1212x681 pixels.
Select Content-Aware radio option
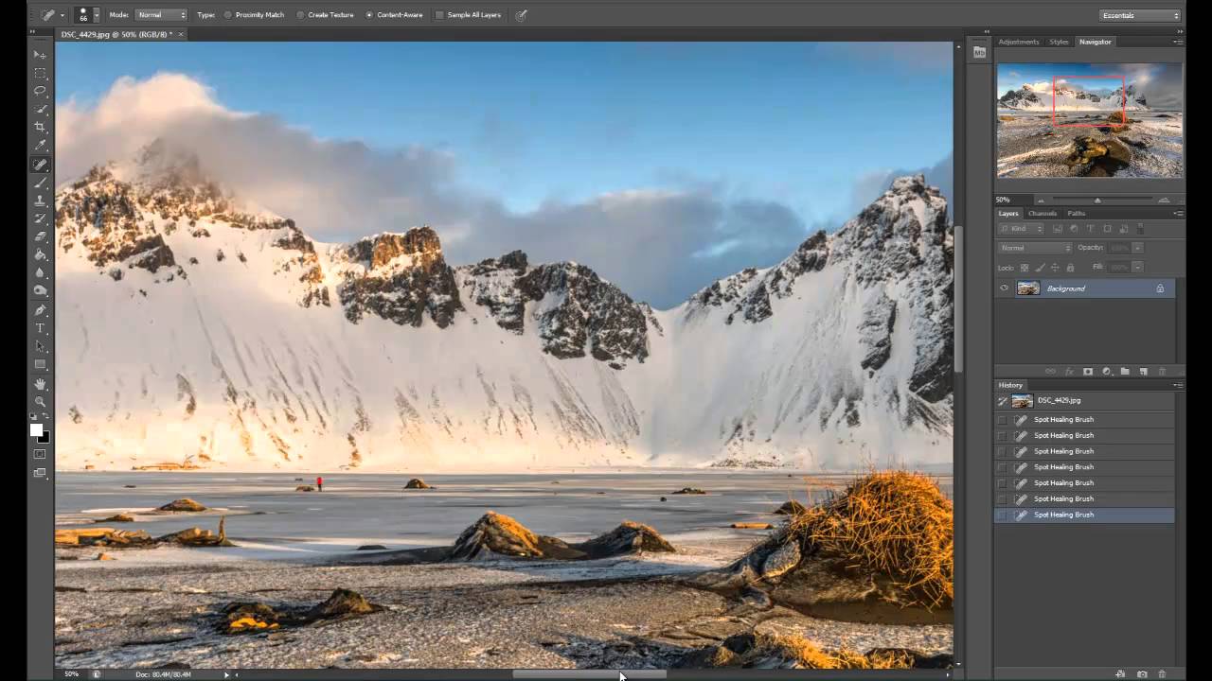pyautogui.click(x=395, y=15)
